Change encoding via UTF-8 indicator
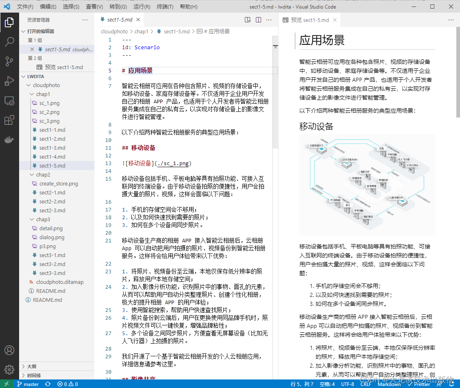 click(348, 384)
